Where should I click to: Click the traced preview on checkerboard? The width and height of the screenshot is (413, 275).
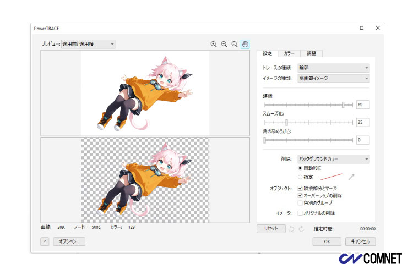(x=145, y=180)
